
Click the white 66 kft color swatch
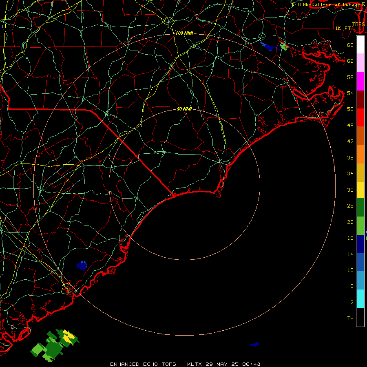[x=360, y=45]
